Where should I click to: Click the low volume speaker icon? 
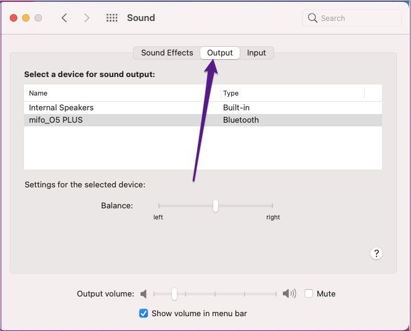(x=144, y=294)
